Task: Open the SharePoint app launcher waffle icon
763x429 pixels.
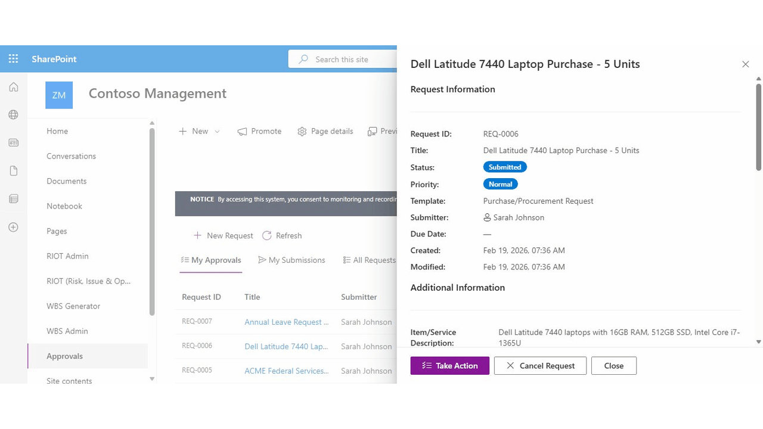Action: coord(13,58)
